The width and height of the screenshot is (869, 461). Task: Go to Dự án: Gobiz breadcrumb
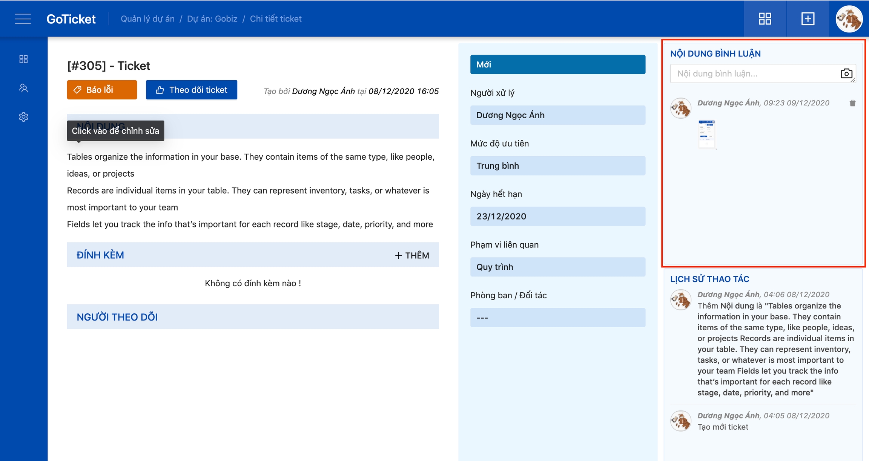pyautogui.click(x=212, y=19)
